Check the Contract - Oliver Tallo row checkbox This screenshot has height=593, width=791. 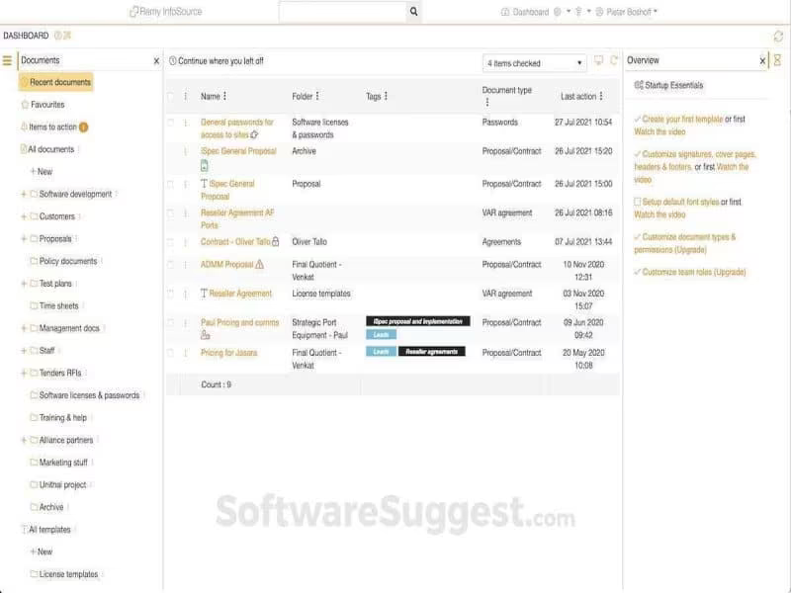click(170, 242)
